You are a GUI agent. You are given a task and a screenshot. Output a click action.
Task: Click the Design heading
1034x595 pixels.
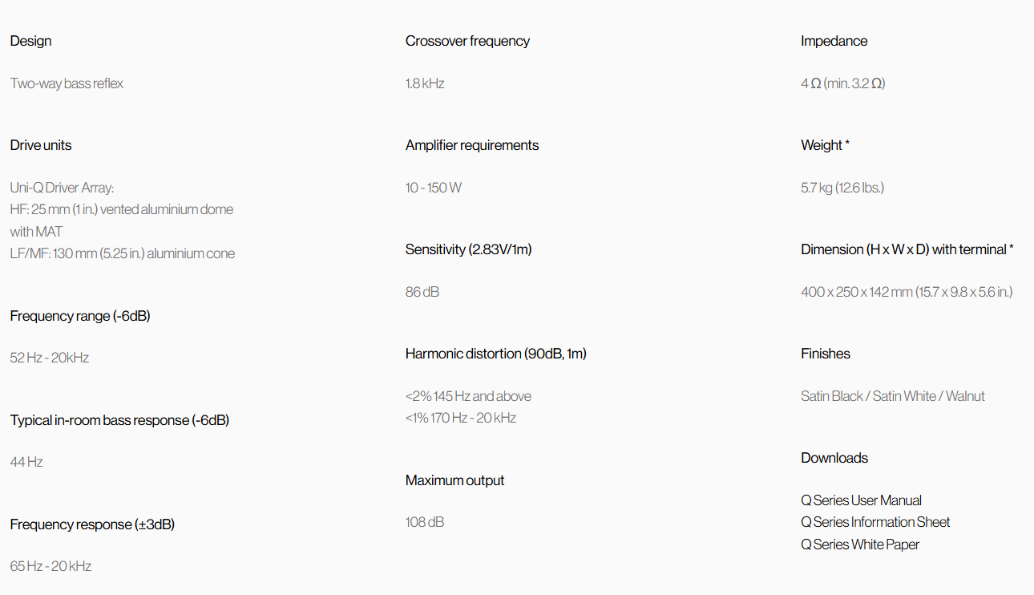30,41
